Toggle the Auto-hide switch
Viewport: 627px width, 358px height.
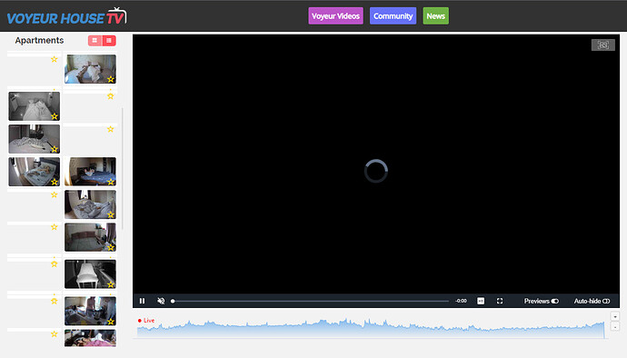606,301
